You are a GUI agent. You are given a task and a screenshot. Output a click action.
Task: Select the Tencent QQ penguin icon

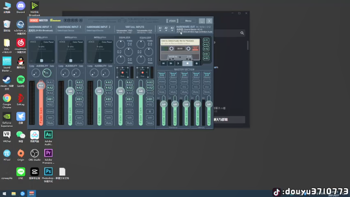[x=21, y=63]
